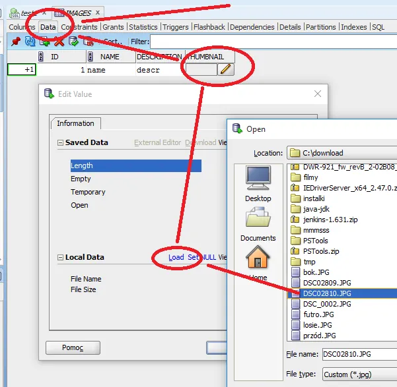Switch to the Details tab
397x387 pixels.
pos(290,27)
